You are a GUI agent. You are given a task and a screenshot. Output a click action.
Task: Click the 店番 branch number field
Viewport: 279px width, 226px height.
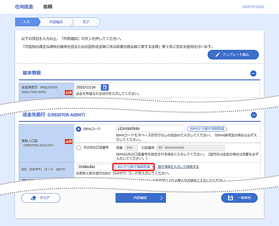(131, 148)
